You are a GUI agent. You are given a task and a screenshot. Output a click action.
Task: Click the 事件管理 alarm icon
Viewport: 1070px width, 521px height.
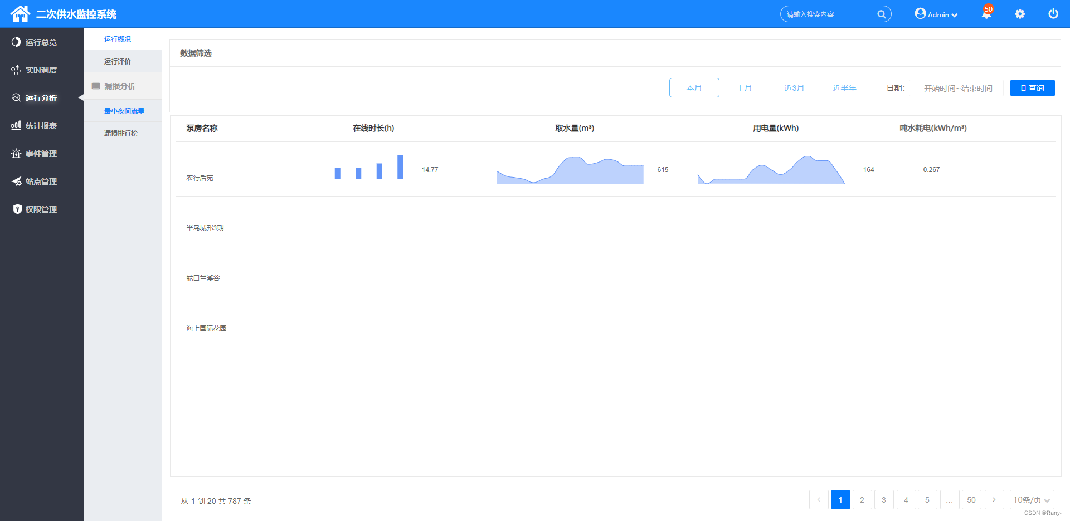pyautogui.click(x=16, y=153)
